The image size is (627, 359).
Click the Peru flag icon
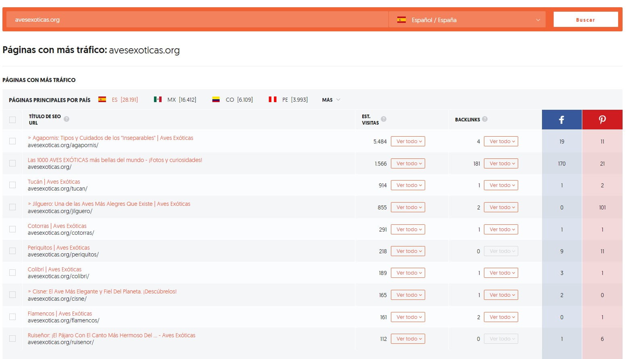click(x=272, y=100)
